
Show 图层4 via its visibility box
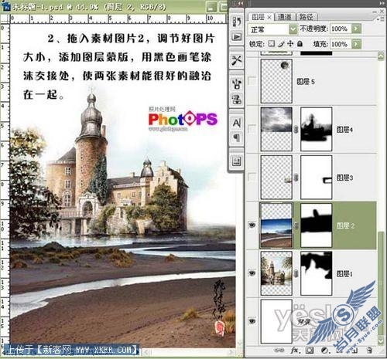(x=252, y=128)
